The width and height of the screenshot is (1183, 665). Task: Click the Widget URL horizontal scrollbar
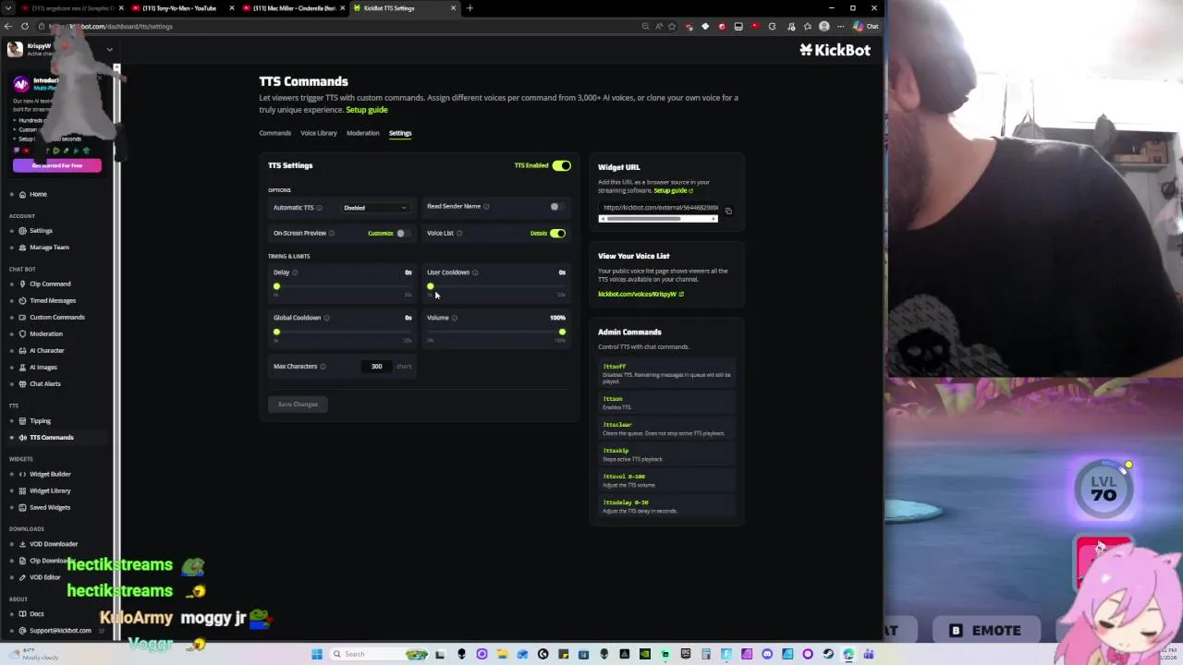[x=659, y=219]
